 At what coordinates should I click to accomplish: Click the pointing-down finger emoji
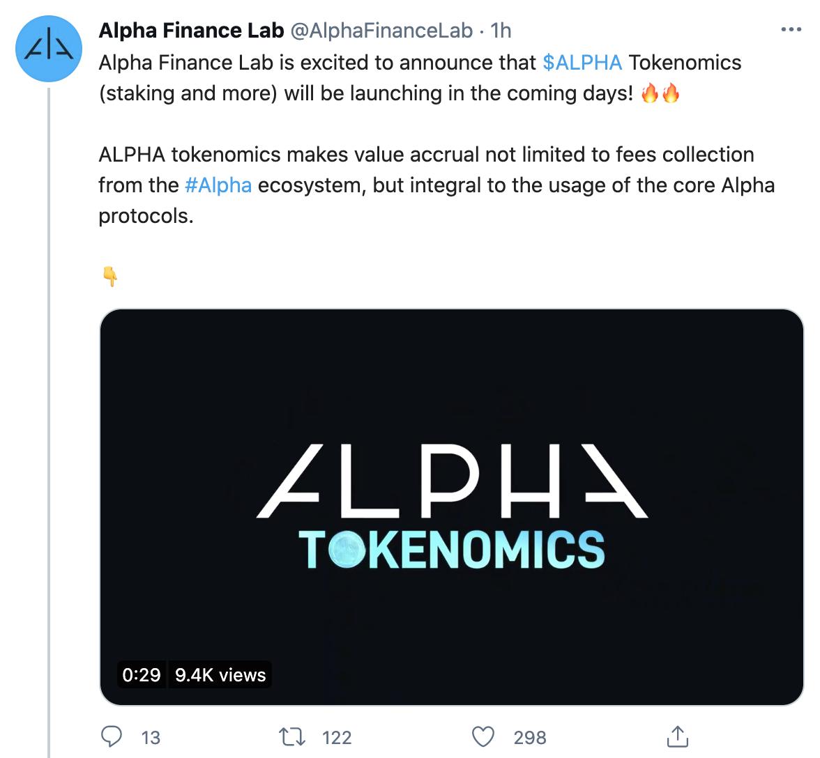111,276
